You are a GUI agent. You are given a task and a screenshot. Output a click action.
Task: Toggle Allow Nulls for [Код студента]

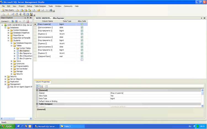coord(82,24)
